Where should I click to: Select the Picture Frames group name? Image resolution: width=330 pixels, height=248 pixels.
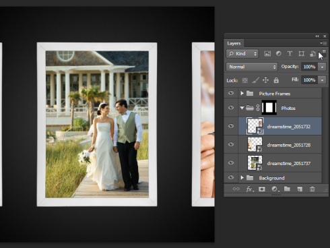click(275, 94)
